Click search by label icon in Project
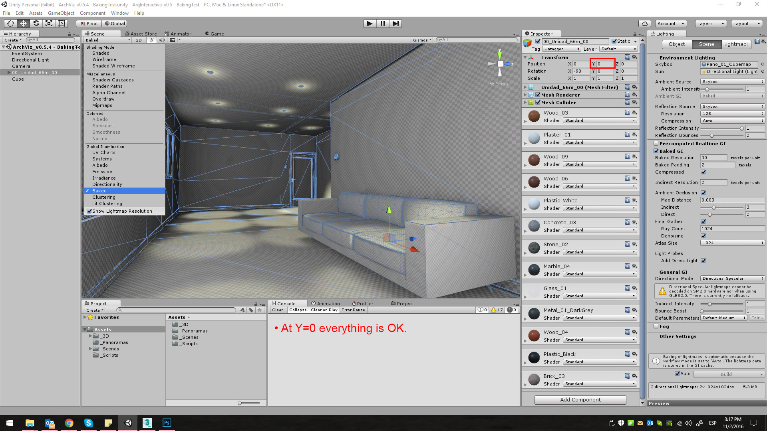The width and height of the screenshot is (767, 431). (251, 310)
